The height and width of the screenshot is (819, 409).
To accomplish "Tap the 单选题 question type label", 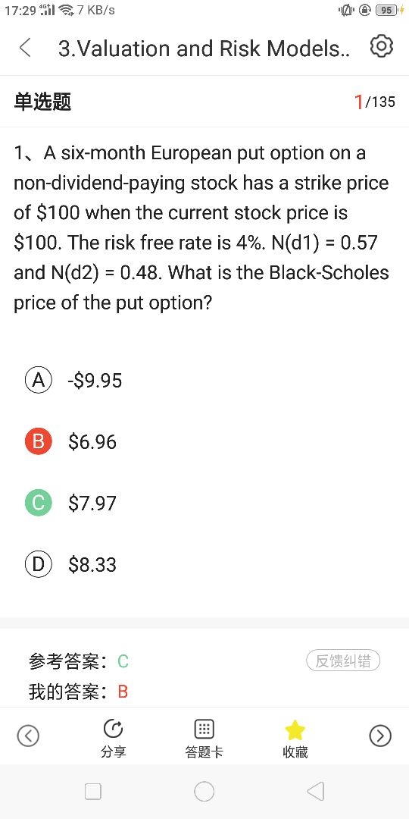I will point(42,102).
